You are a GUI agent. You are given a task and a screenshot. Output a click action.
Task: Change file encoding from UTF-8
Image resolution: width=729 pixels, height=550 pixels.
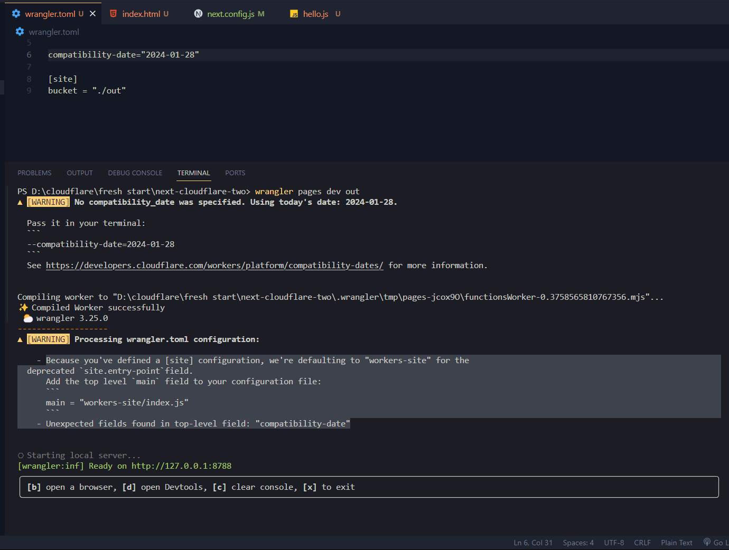pos(614,543)
